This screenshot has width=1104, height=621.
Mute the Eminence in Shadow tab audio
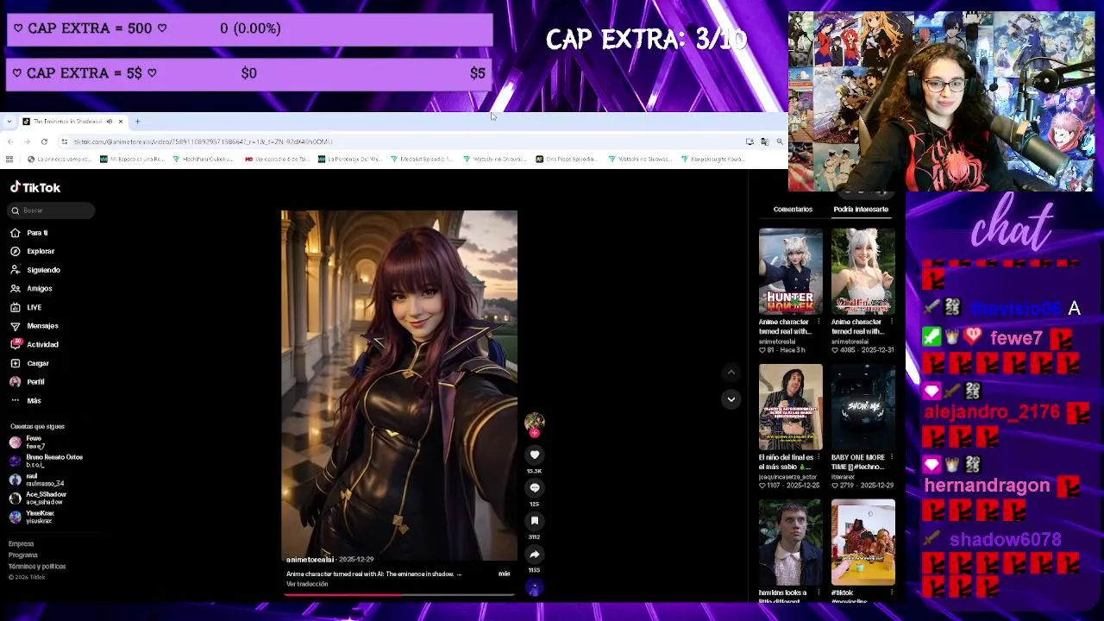[109, 122]
